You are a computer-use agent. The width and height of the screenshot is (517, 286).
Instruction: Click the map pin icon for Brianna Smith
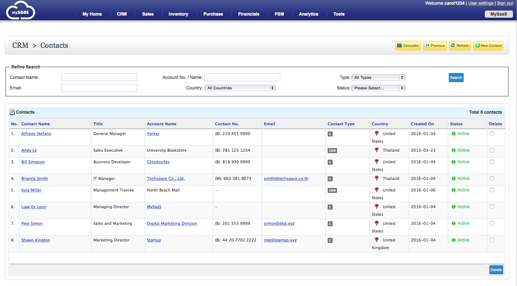pos(377,178)
